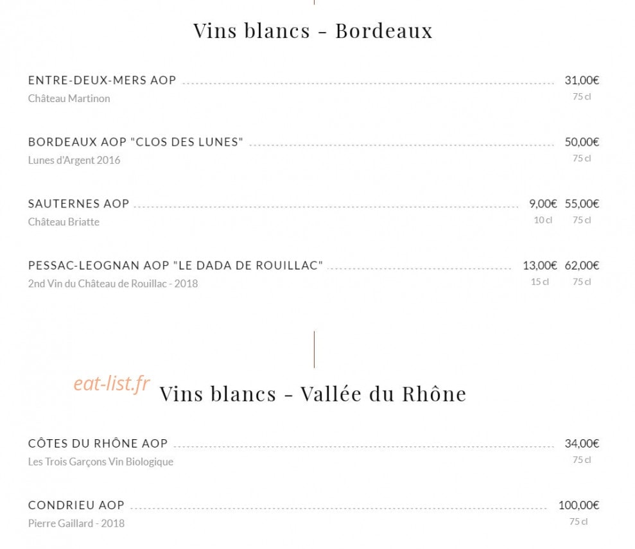Select the 9,00€ Sauternes glass price
The image size is (635, 549).
(543, 204)
